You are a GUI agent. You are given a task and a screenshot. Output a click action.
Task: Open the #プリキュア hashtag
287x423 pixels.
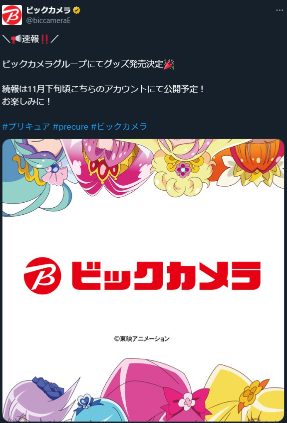coord(26,126)
